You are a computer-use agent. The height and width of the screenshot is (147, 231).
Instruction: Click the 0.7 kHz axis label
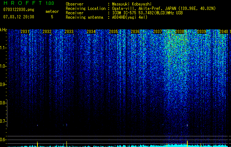point(3,121)
